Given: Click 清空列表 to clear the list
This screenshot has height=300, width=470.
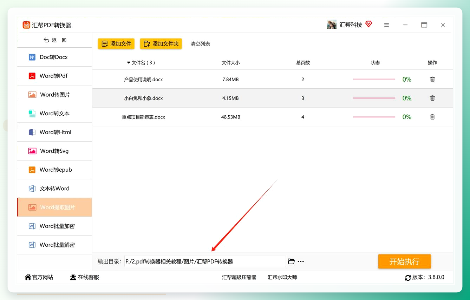Looking at the screenshot, I should click(x=200, y=44).
